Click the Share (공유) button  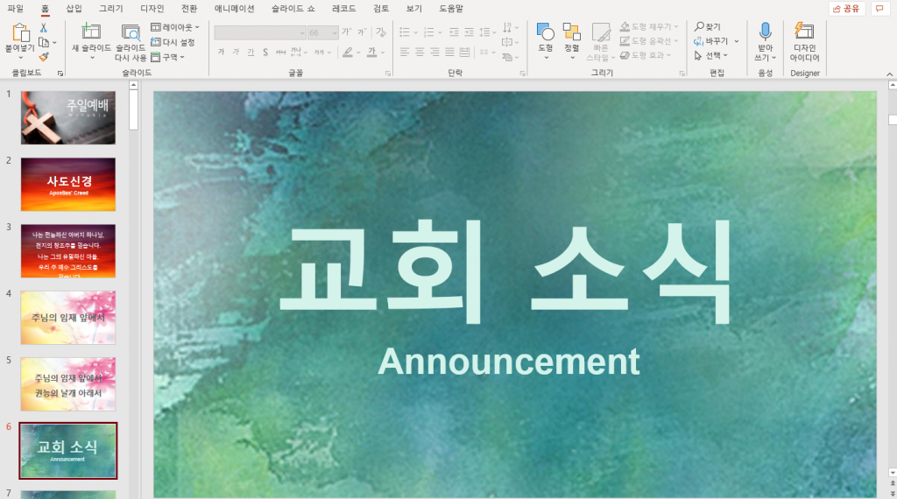pos(847,9)
